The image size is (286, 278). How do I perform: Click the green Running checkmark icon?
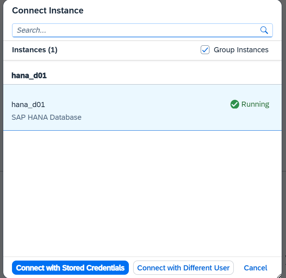pyautogui.click(x=234, y=105)
